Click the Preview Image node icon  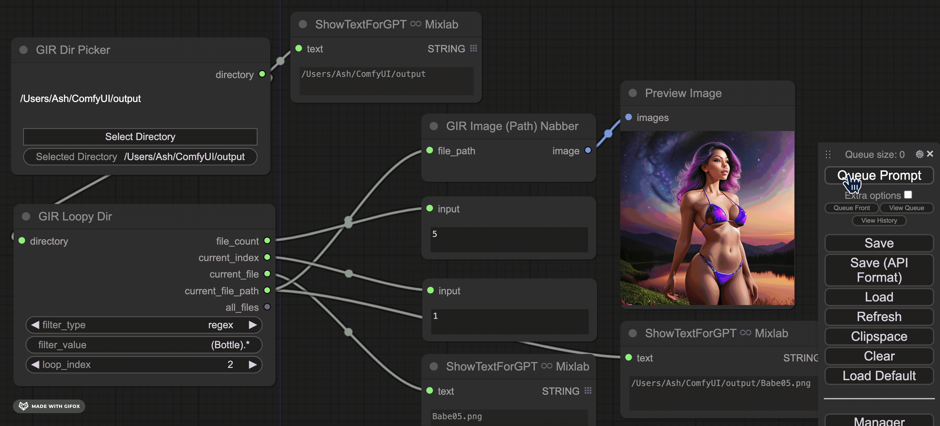point(634,94)
